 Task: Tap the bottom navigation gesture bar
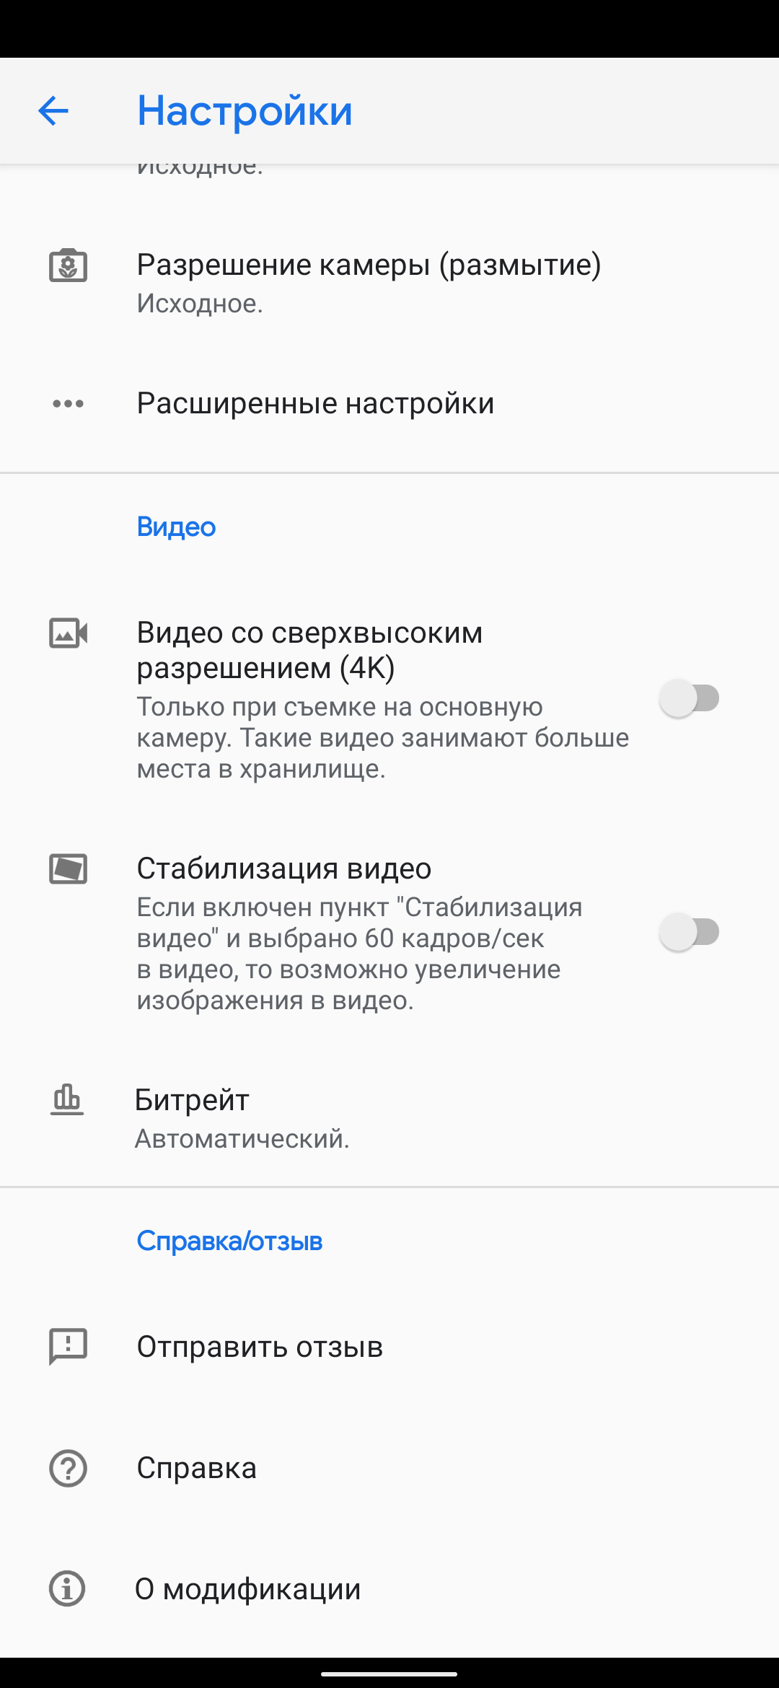coord(389,1674)
